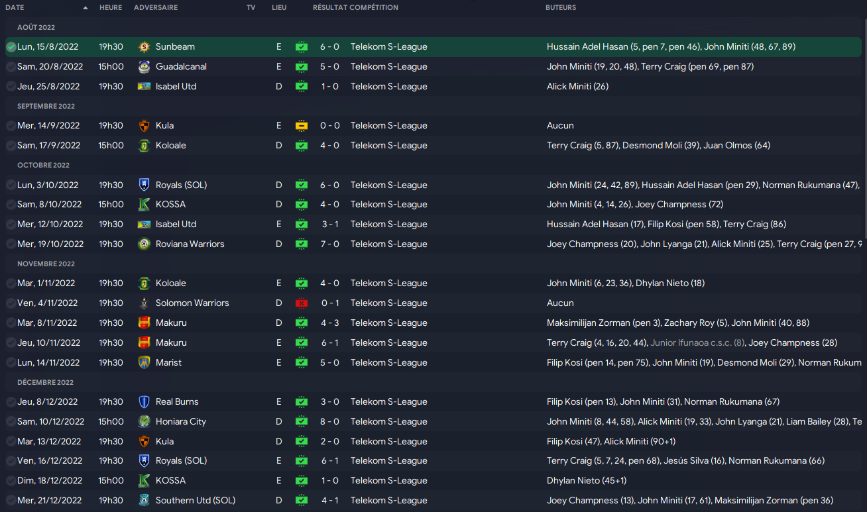This screenshot has width=867, height=512.
Task: Open the Solomon Warriors club badge
Action: pyautogui.click(x=144, y=303)
